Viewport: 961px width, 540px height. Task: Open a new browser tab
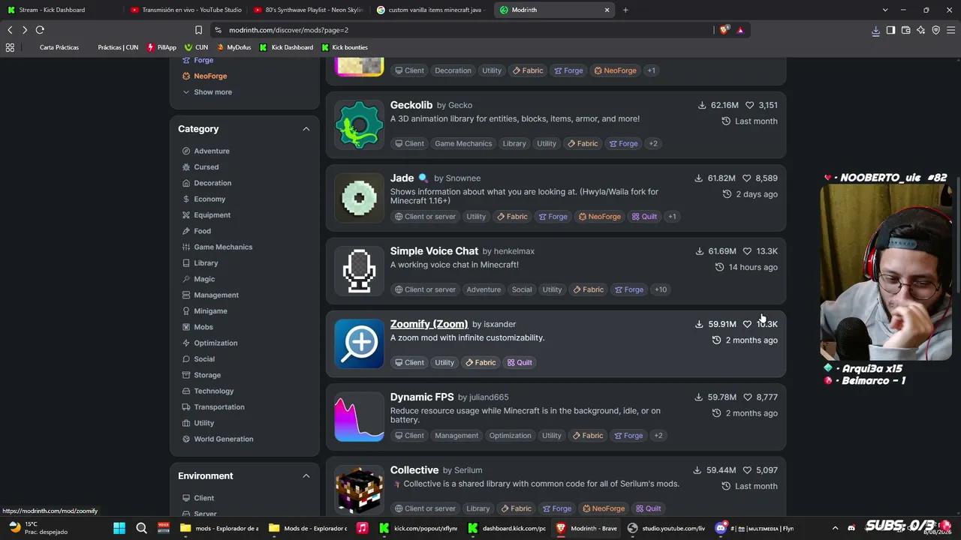[x=625, y=10]
